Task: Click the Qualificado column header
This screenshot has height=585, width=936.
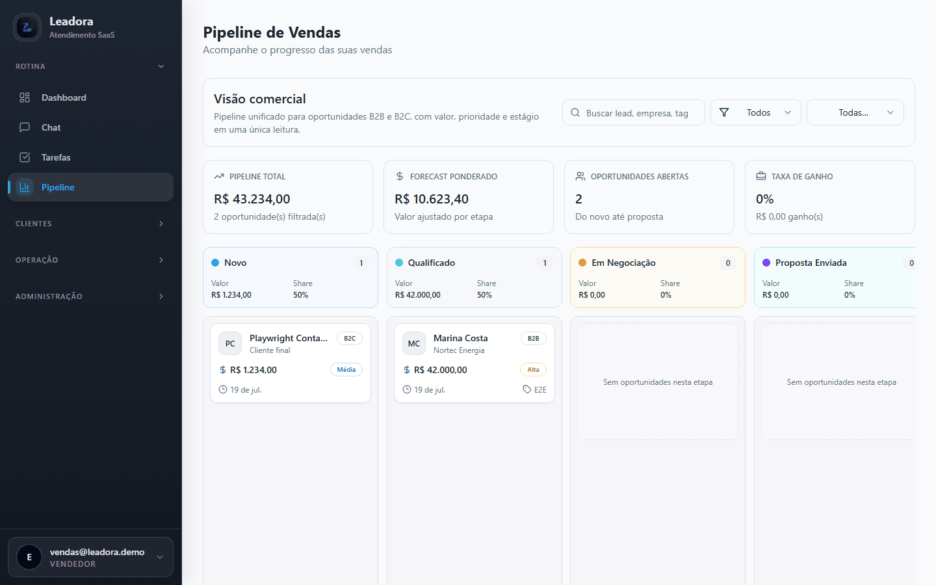Action: (x=474, y=278)
